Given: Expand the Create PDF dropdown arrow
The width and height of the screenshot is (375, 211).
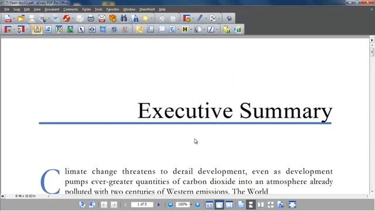Looking at the screenshot, I should pos(14,19).
